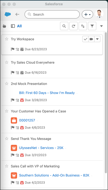This screenshot has width=108, height=190.
Task: Click red overdue calendar icon by Due 3/31/2023
Action: (22, 155)
